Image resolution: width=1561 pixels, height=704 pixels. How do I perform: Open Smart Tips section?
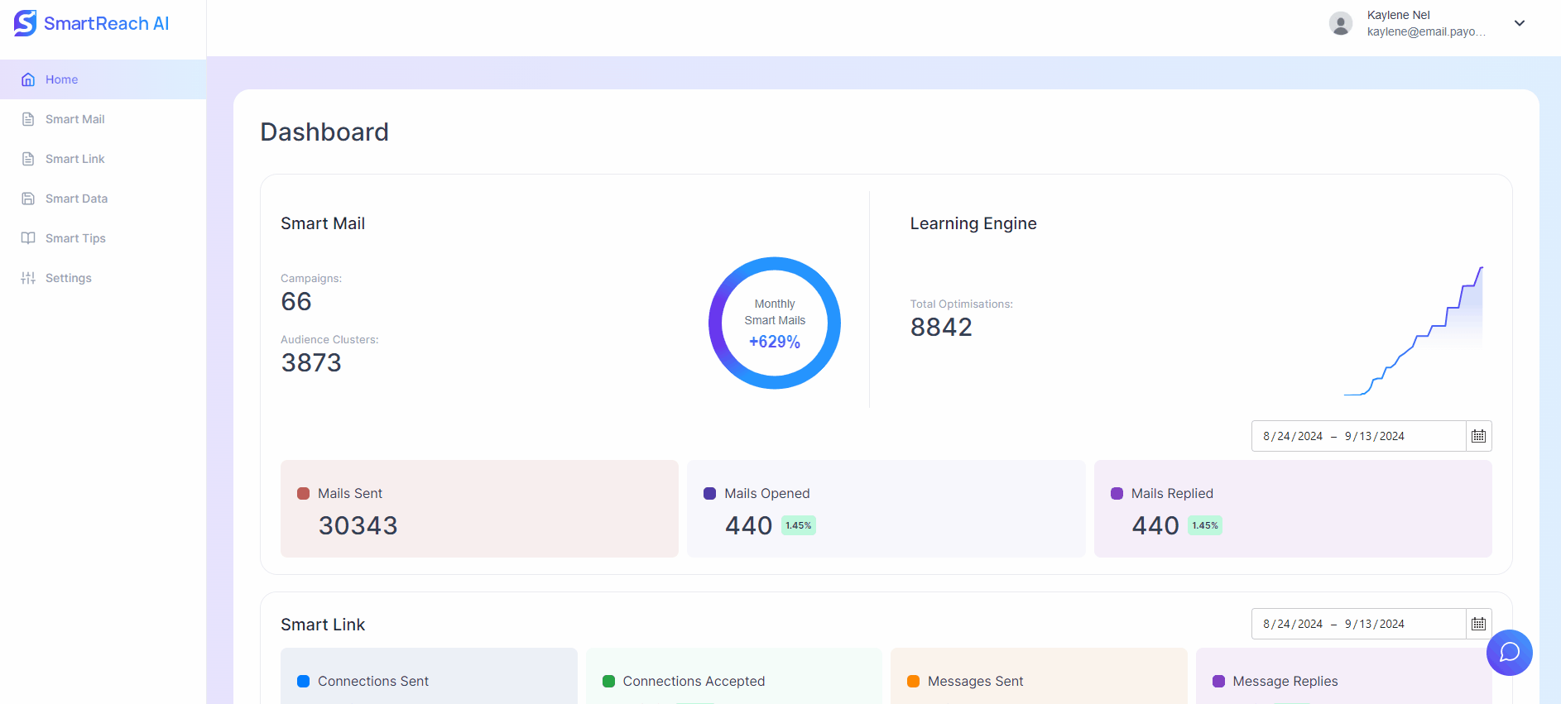pyautogui.click(x=103, y=238)
